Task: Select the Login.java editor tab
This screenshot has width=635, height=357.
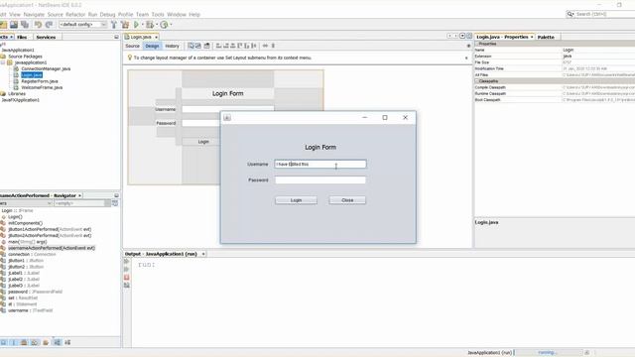Action: [x=141, y=37]
